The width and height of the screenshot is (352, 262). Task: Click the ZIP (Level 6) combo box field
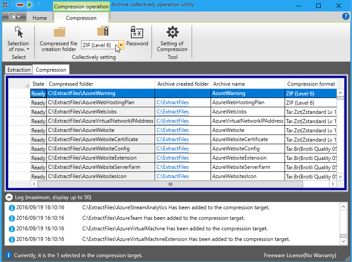click(100, 45)
